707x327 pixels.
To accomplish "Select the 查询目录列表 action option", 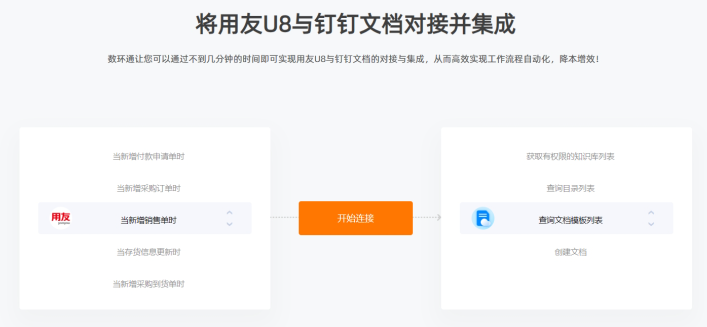I will (571, 188).
